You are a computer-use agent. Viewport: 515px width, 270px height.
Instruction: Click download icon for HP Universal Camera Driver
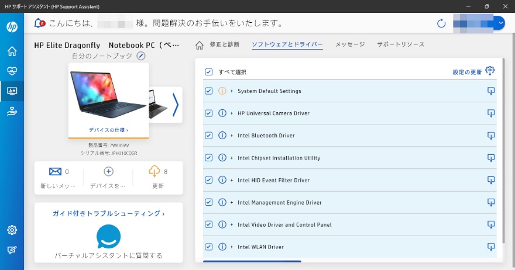(490, 113)
